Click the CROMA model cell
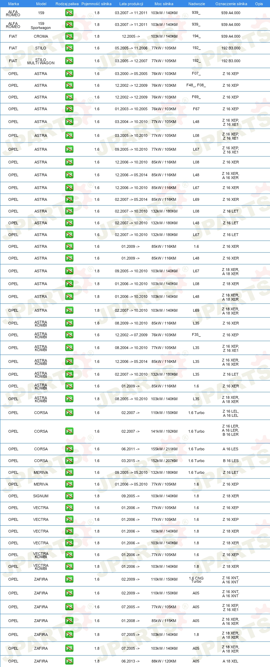 tap(41, 36)
